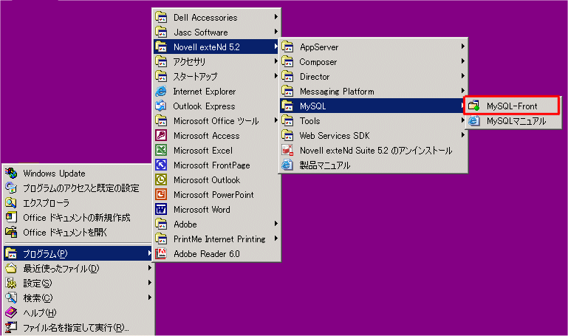This screenshot has width=568, height=336.
Task: Open the Director submenu
Action: [373, 76]
